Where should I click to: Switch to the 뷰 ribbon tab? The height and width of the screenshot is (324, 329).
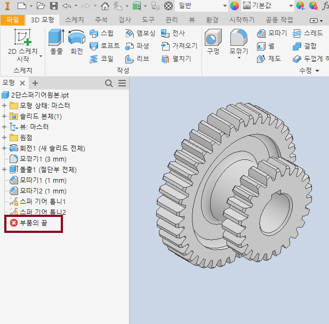coord(192,20)
